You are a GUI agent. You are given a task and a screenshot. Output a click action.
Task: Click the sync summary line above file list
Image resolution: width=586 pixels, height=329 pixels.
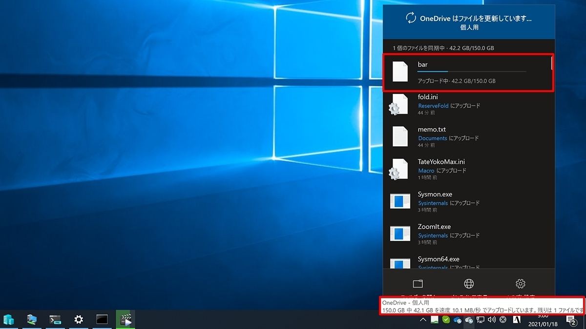443,48
